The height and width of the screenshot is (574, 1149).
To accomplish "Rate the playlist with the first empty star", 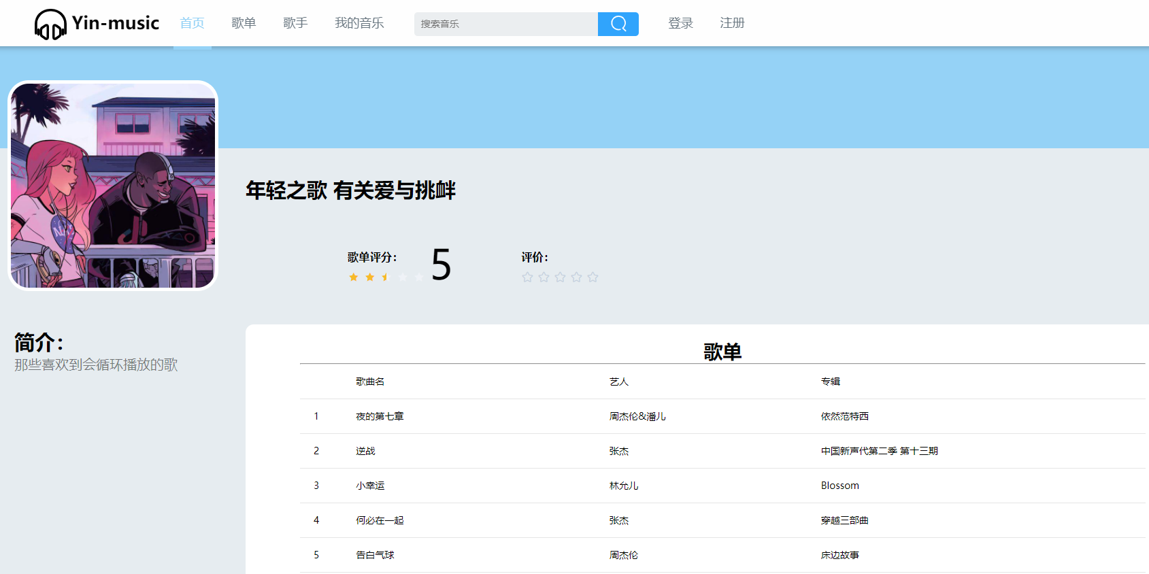I will click(527, 277).
